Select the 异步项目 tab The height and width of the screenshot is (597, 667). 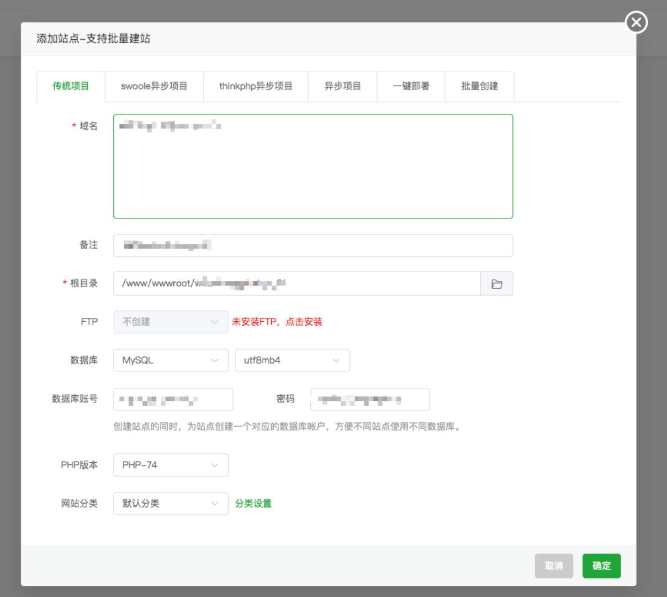(342, 86)
